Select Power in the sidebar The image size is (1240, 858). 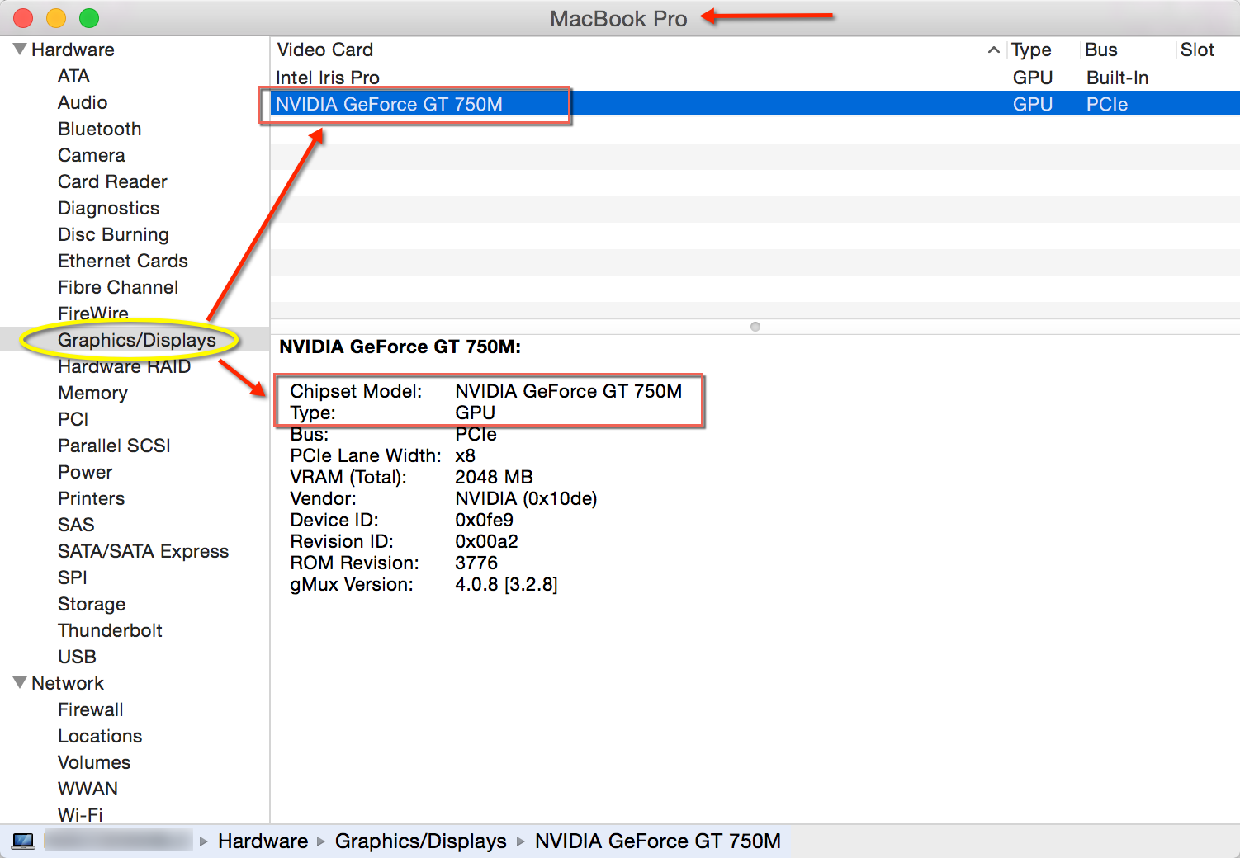(x=85, y=472)
